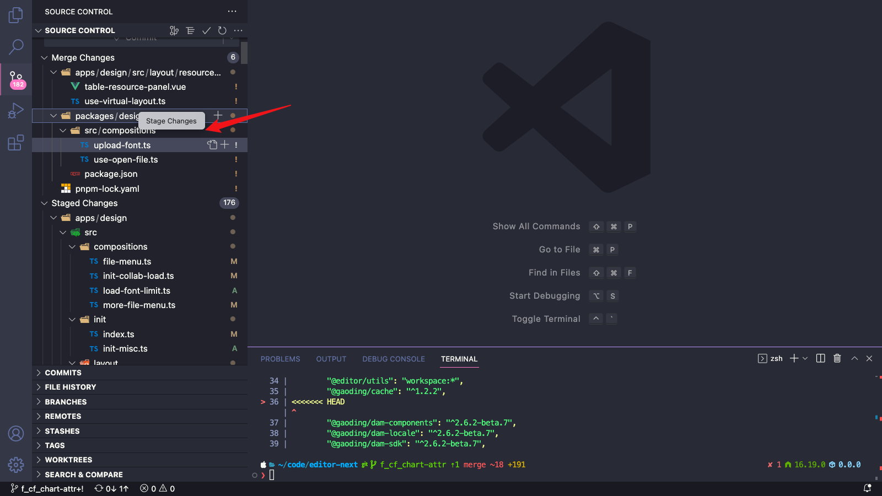Collapse the Staged Changes group
This screenshot has width=882, height=496.
(x=44, y=203)
